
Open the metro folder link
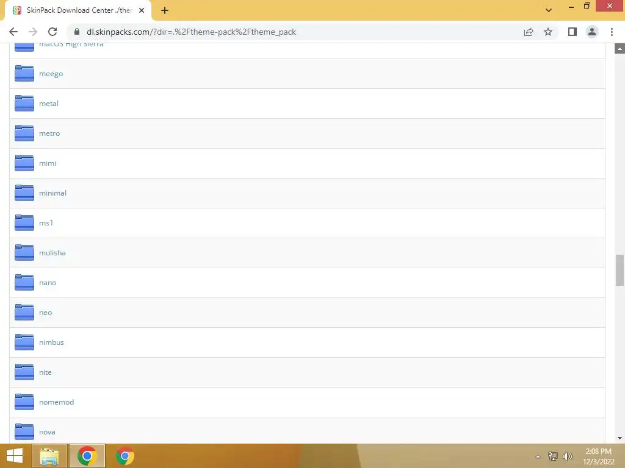coord(49,133)
